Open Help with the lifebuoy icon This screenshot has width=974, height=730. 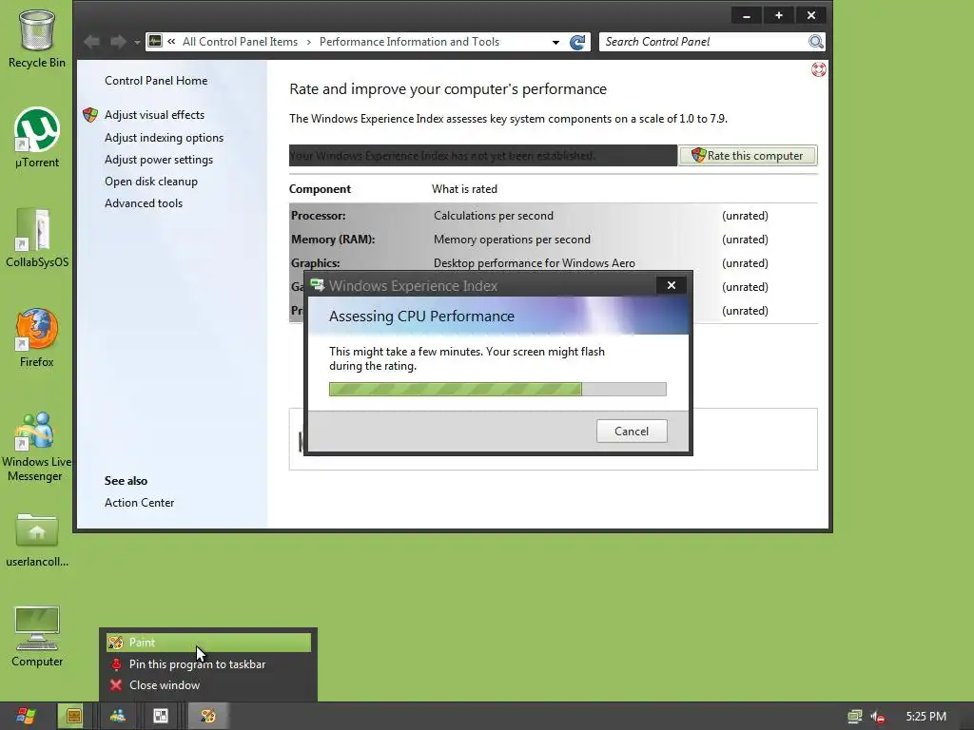(819, 69)
